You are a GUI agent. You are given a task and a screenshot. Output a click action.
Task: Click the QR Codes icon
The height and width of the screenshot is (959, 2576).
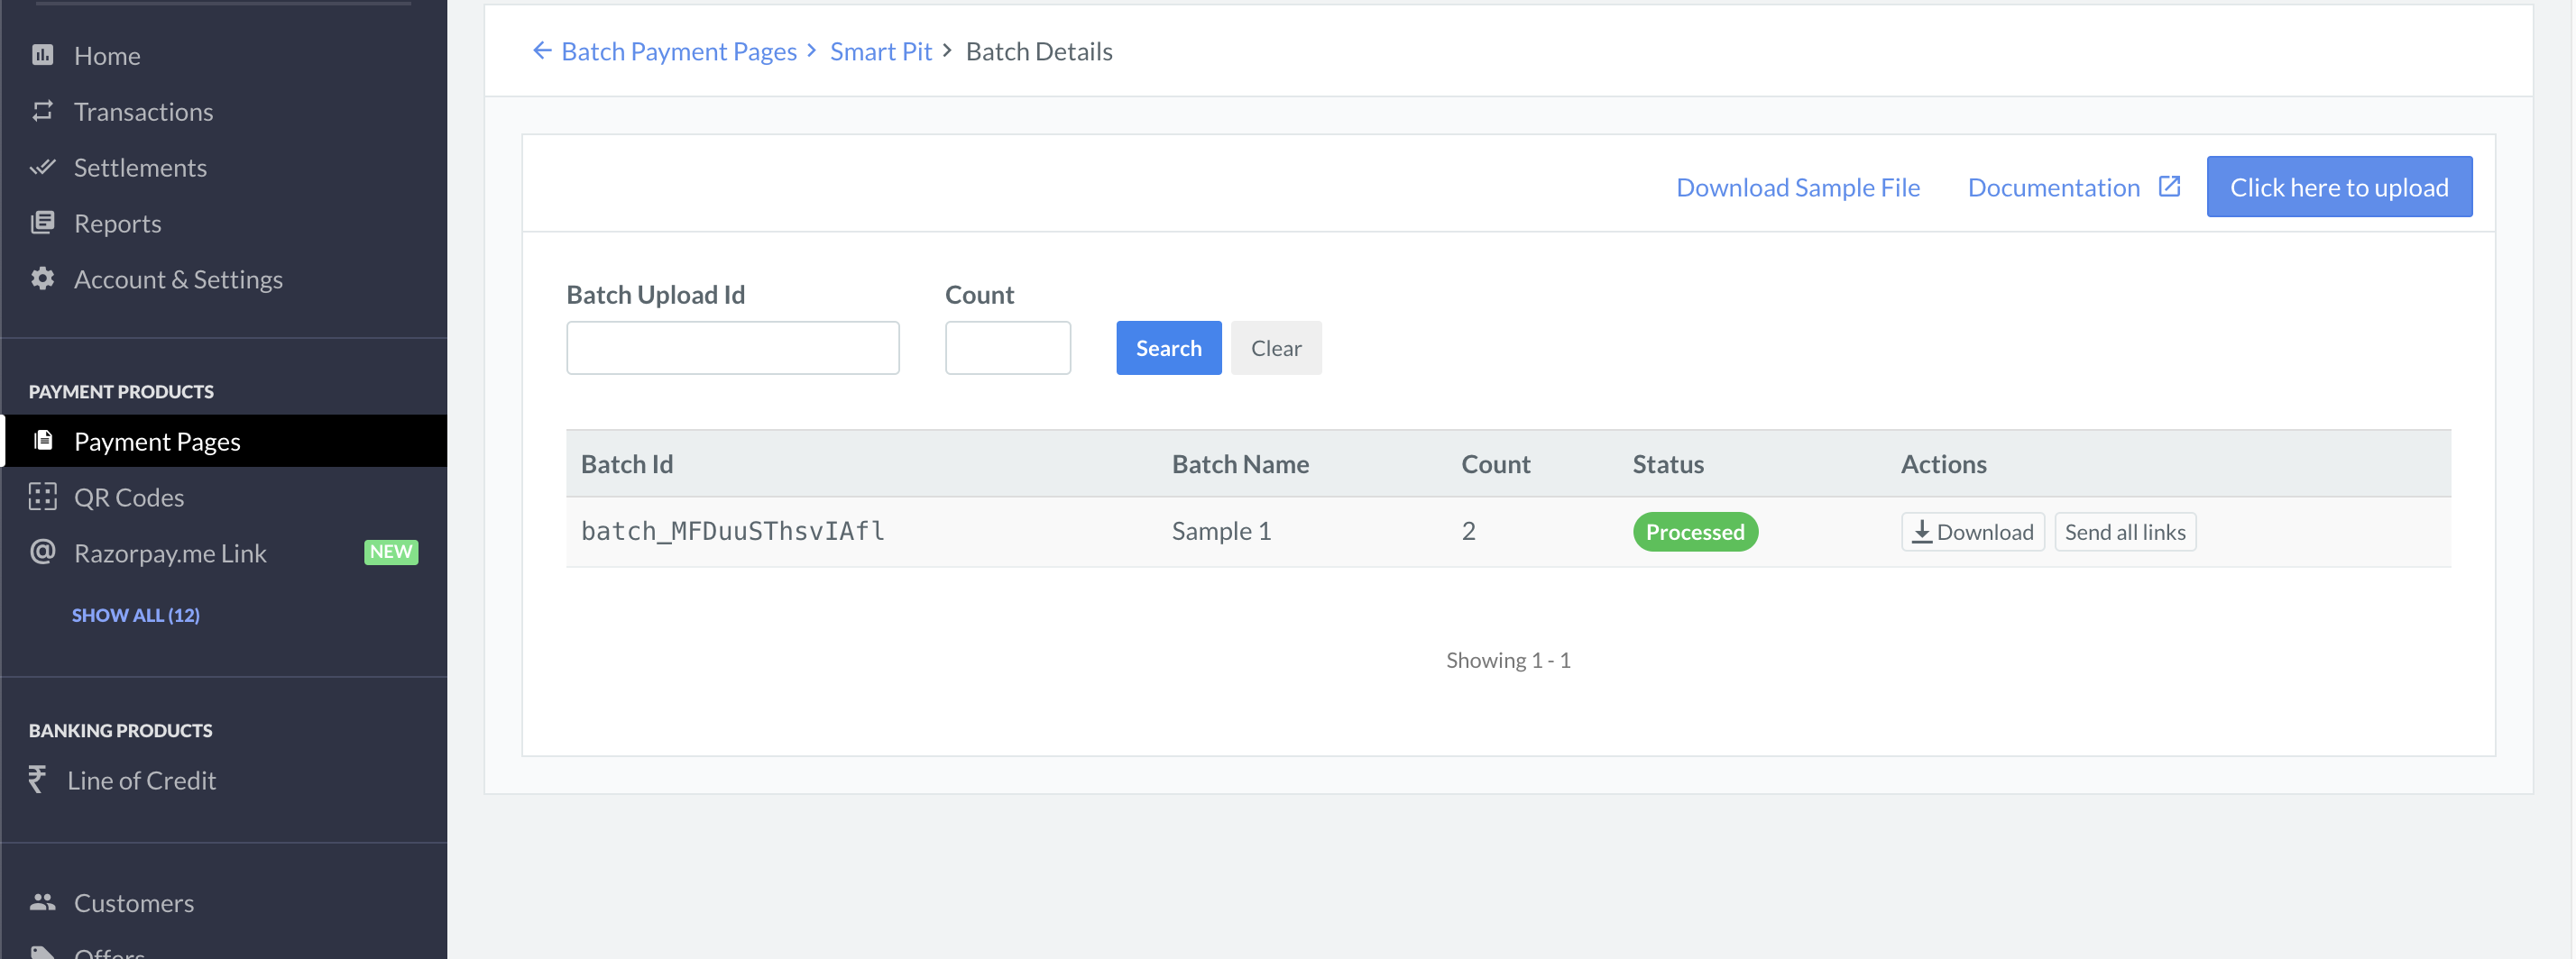coord(42,497)
